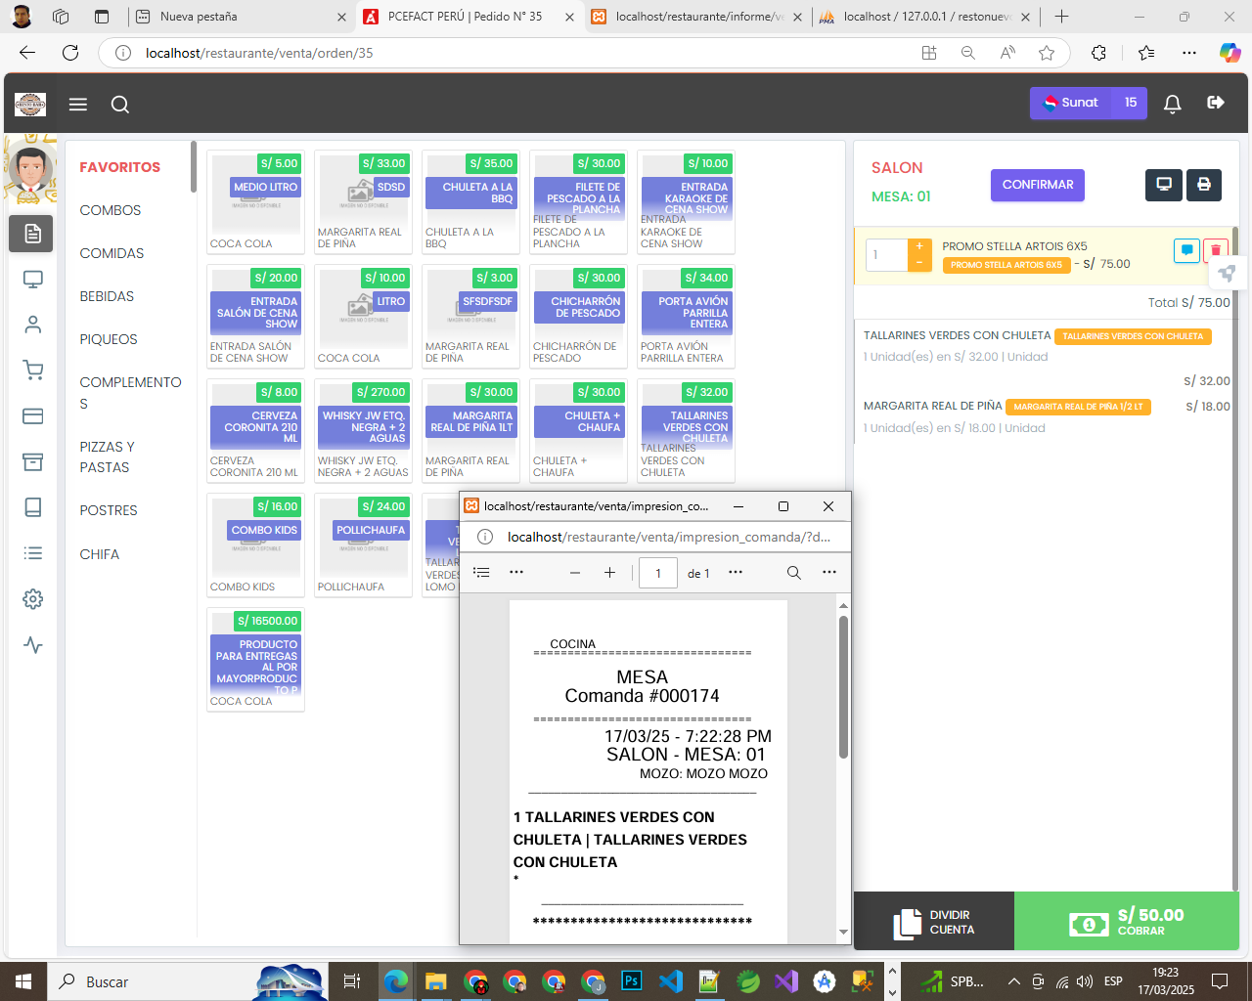This screenshot has height=1001, width=1252.
Task: Click the printer icon button
Action: point(1203,185)
